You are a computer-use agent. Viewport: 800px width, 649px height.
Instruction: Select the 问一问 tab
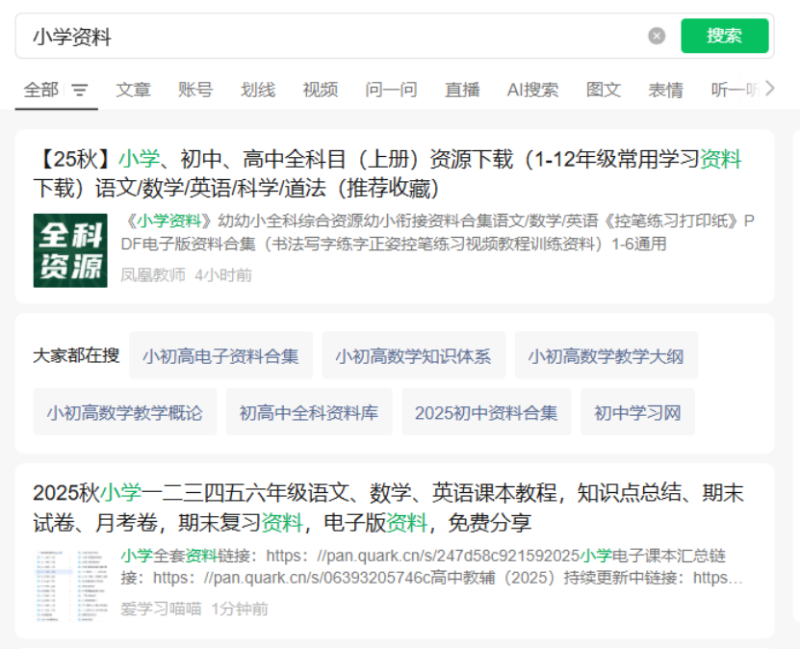391,90
